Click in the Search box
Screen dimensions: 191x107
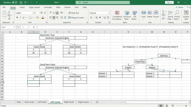103,2
